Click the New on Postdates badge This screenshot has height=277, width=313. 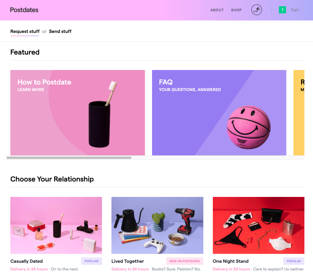[185, 261]
